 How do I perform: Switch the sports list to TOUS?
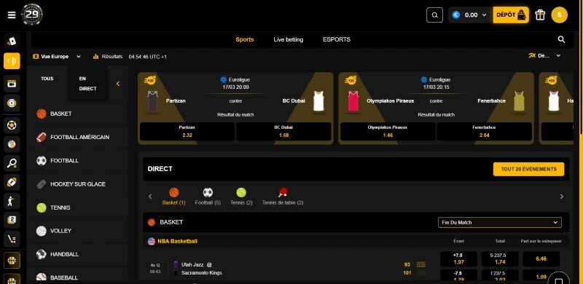click(47, 79)
